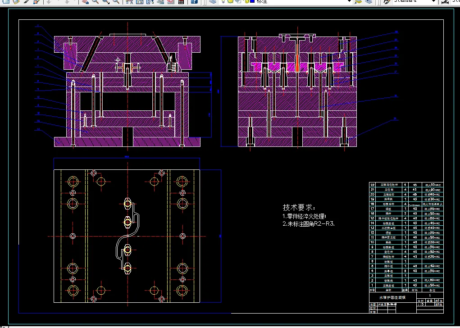This screenshot has width=460, height=328.
Task: Select the note 2.未标注圆角R2-R3
Action: pos(309,223)
